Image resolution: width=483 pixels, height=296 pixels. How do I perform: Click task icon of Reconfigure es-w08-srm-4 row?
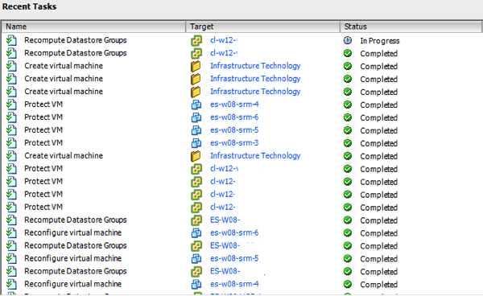point(12,284)
